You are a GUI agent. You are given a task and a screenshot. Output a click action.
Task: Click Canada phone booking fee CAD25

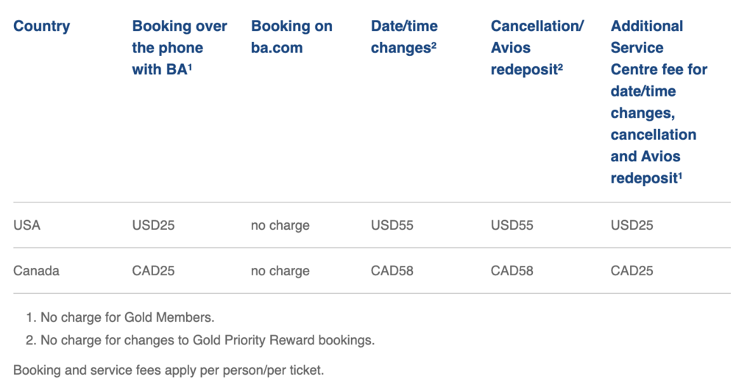click(x=153, y=271)
